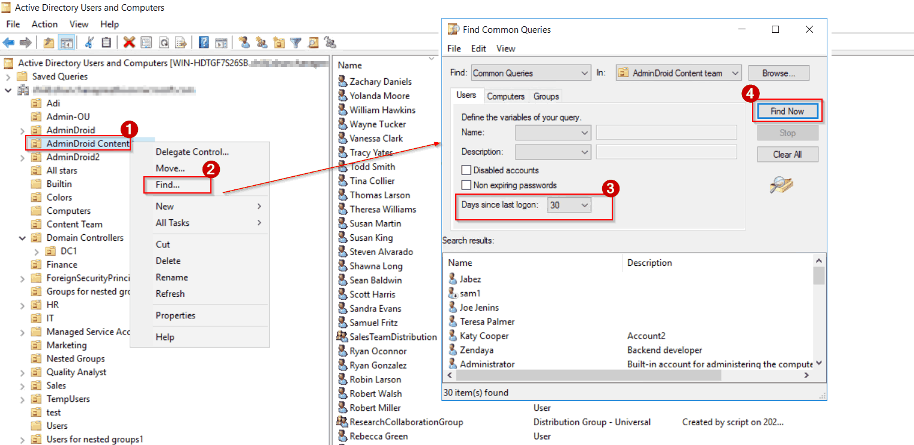Click the Export List toolbar icon

point(182,42)
